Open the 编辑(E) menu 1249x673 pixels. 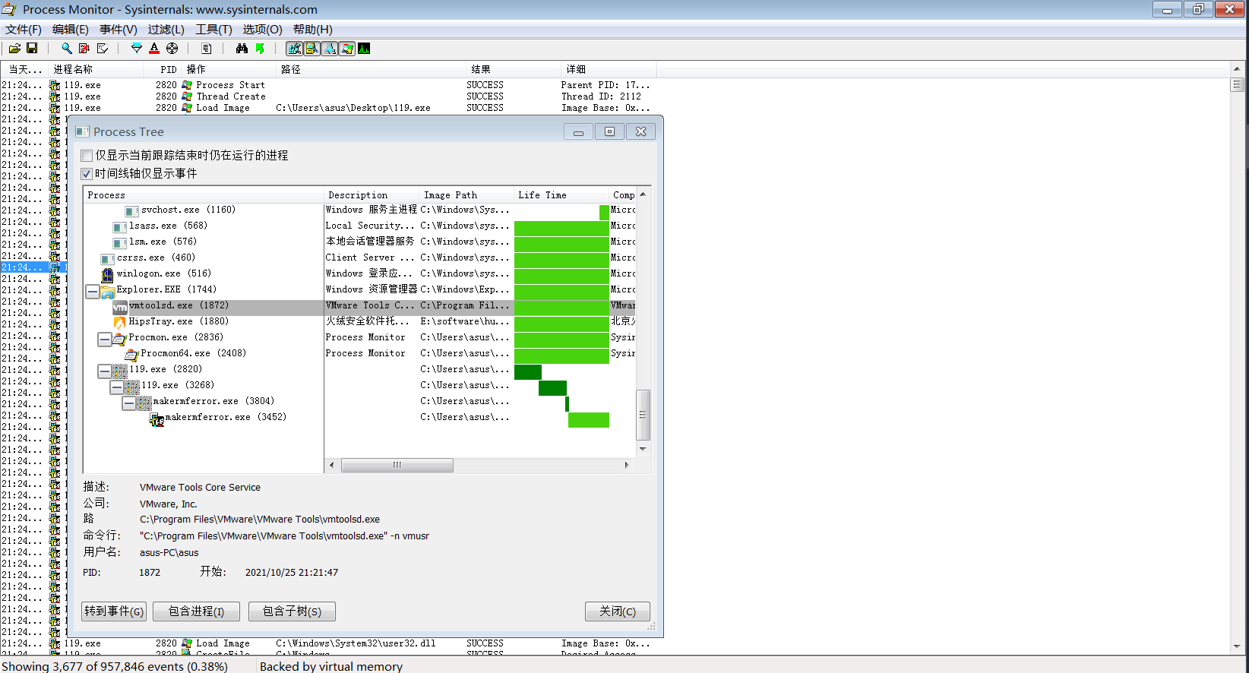71,30
